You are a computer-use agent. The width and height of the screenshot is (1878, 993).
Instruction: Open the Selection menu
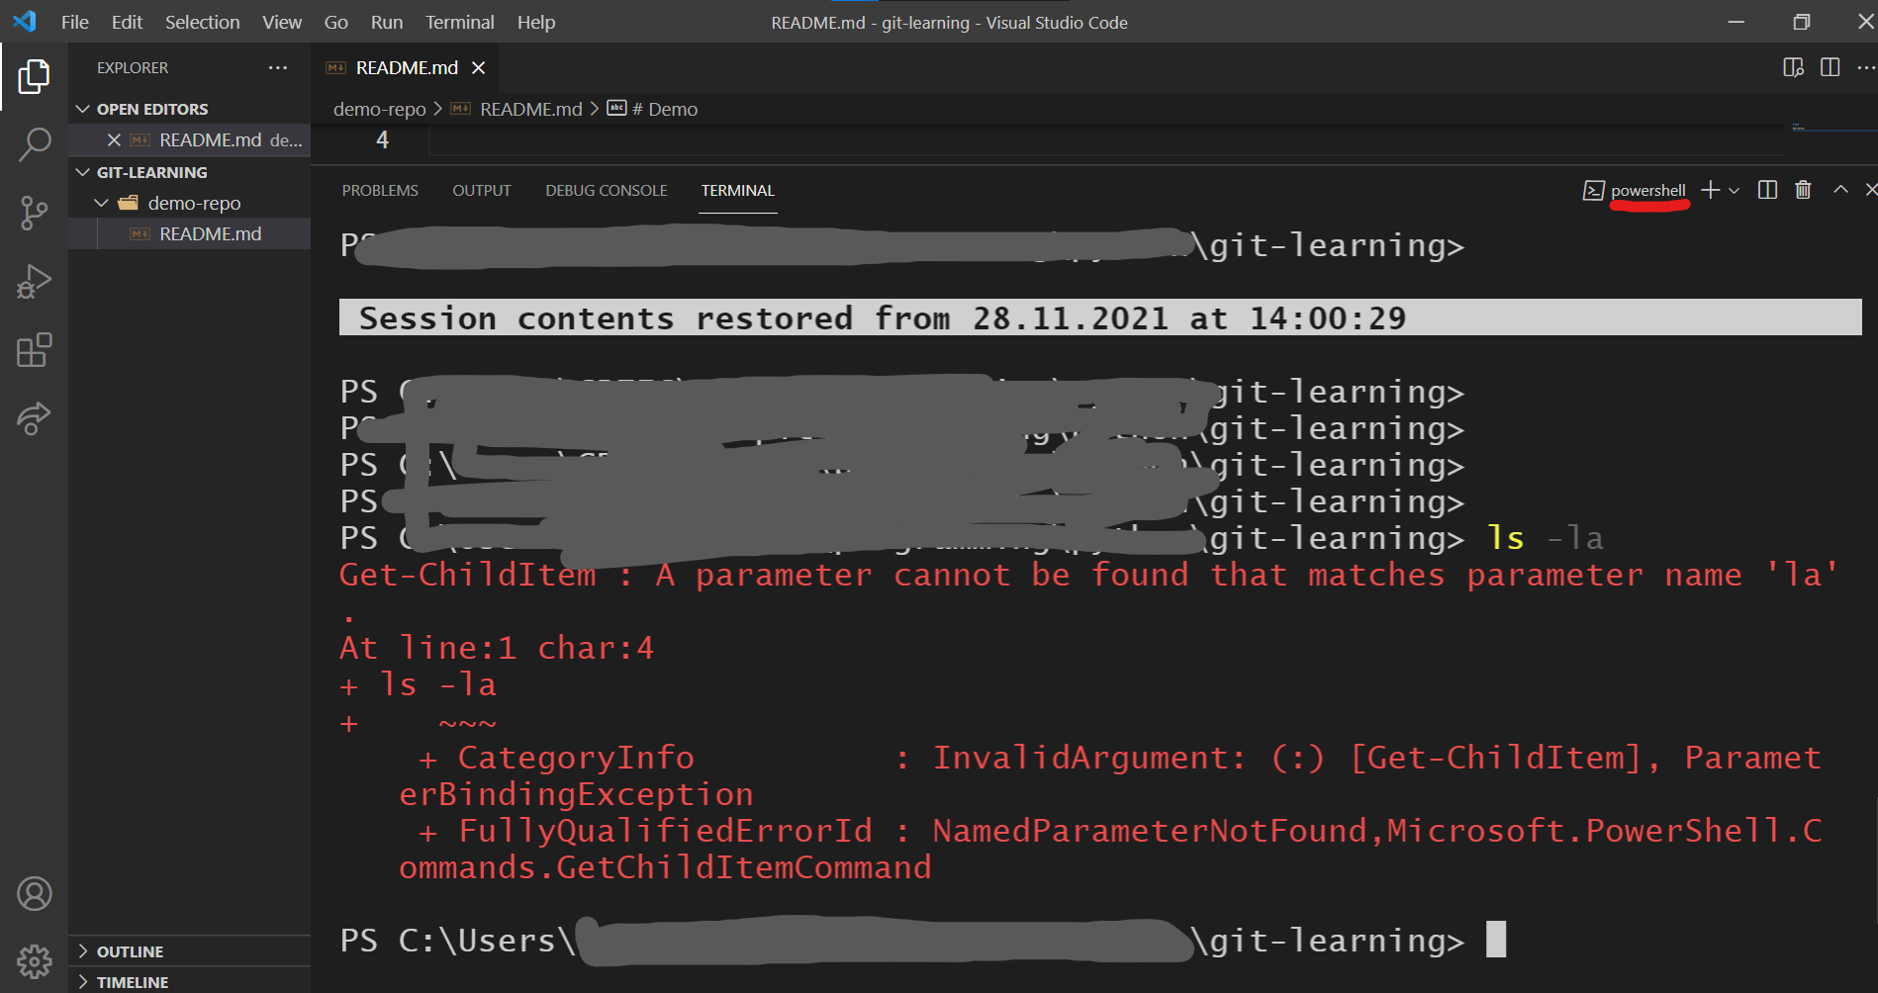(202, 22)
